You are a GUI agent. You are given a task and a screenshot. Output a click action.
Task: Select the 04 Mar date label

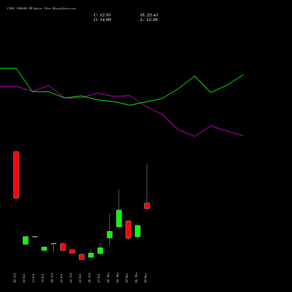coord(117,278)
